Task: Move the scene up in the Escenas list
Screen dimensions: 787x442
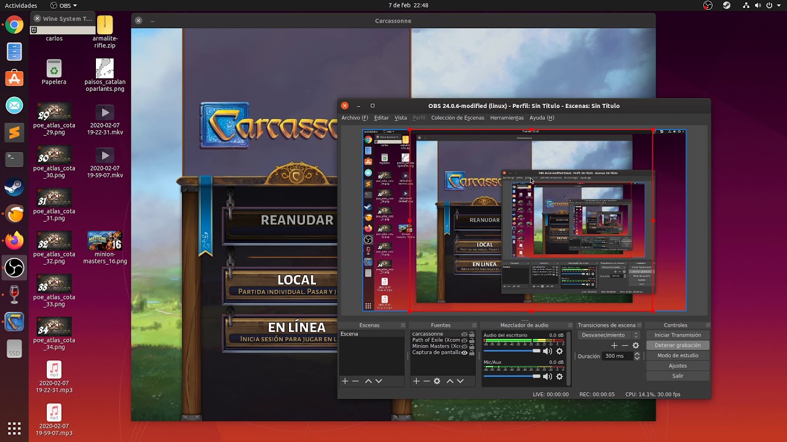Action: click(x=368, y=381)
